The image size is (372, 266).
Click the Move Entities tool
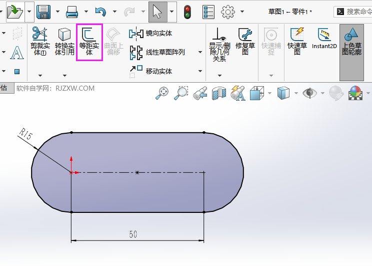click(150, 71)
